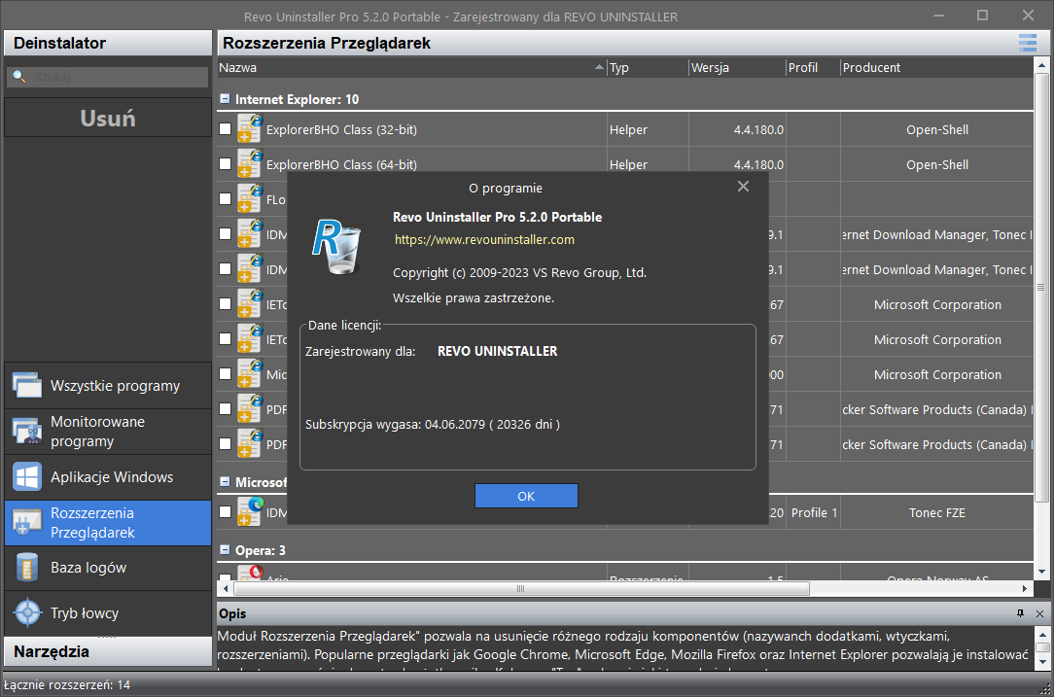Image resolution: width=1054 pixels, height=697 pixels.
Task: Pin the Opis panel with pin icon
Action: 1020,613
